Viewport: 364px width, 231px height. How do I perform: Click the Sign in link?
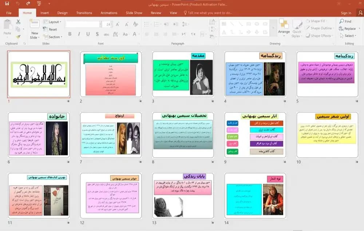click(346, 13)
